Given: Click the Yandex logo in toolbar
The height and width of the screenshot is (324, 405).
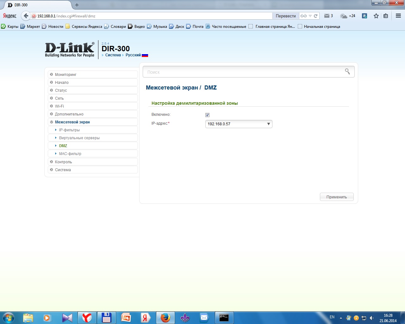Looking at the screenshot, I should (10, 16).
